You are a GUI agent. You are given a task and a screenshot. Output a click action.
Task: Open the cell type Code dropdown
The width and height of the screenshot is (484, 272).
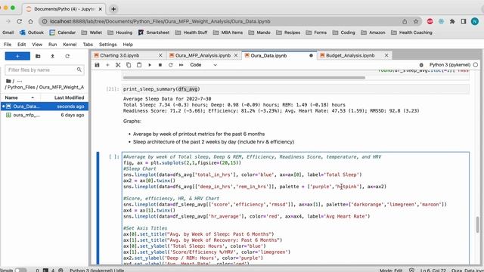click(x=203, y=65)
